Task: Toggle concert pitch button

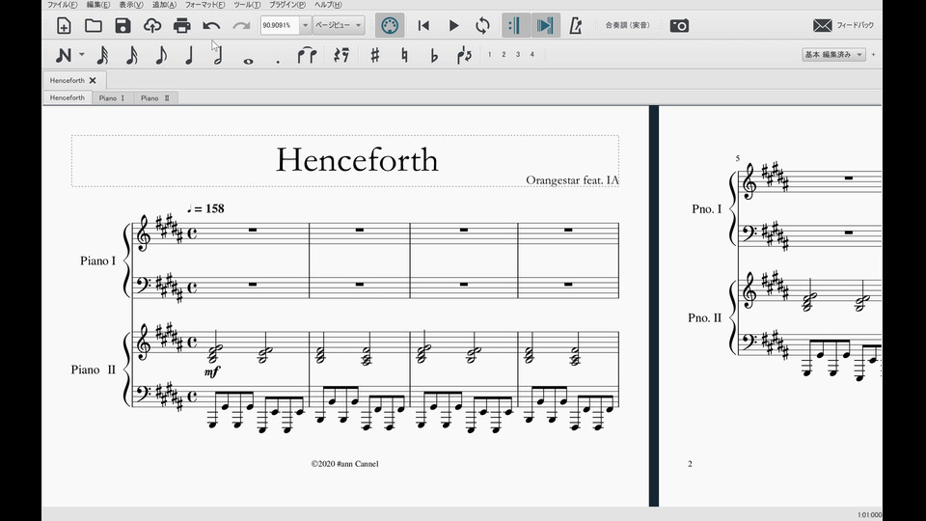Action: point(627,25)
